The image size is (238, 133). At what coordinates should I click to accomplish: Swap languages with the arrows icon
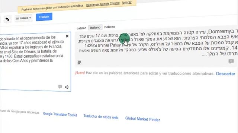coord(7,19)
